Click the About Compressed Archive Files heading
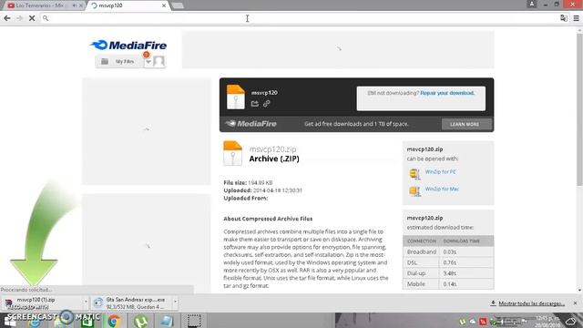Image resolution: width=583 pixels, height=328 pixels. [x=268, y=219]
